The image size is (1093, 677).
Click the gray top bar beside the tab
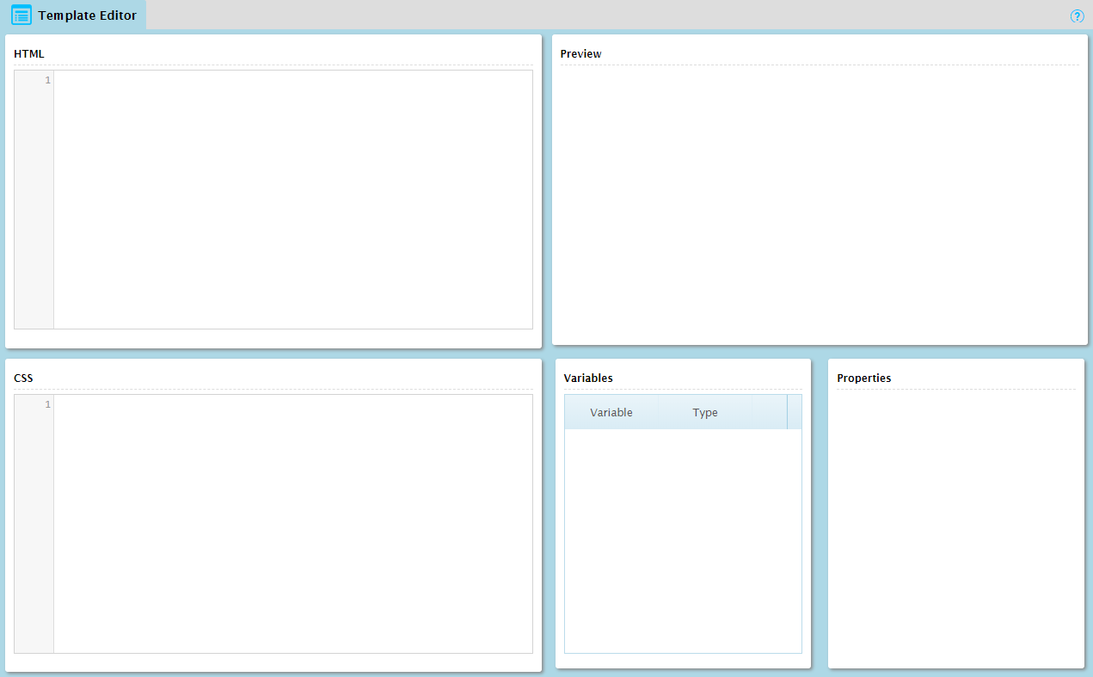tap(516, 15)
